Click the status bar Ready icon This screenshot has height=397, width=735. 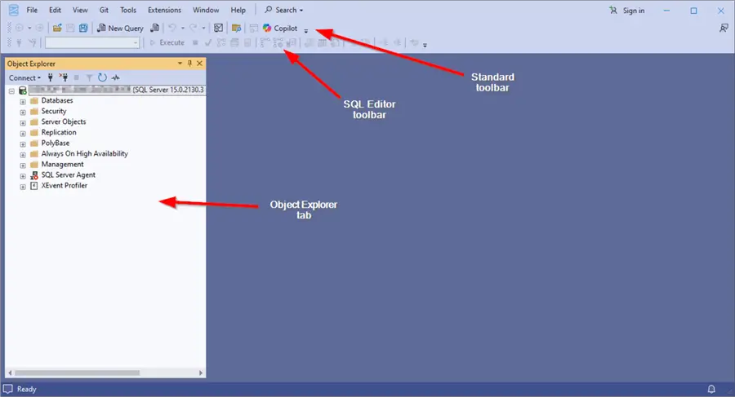click(8, 389)
